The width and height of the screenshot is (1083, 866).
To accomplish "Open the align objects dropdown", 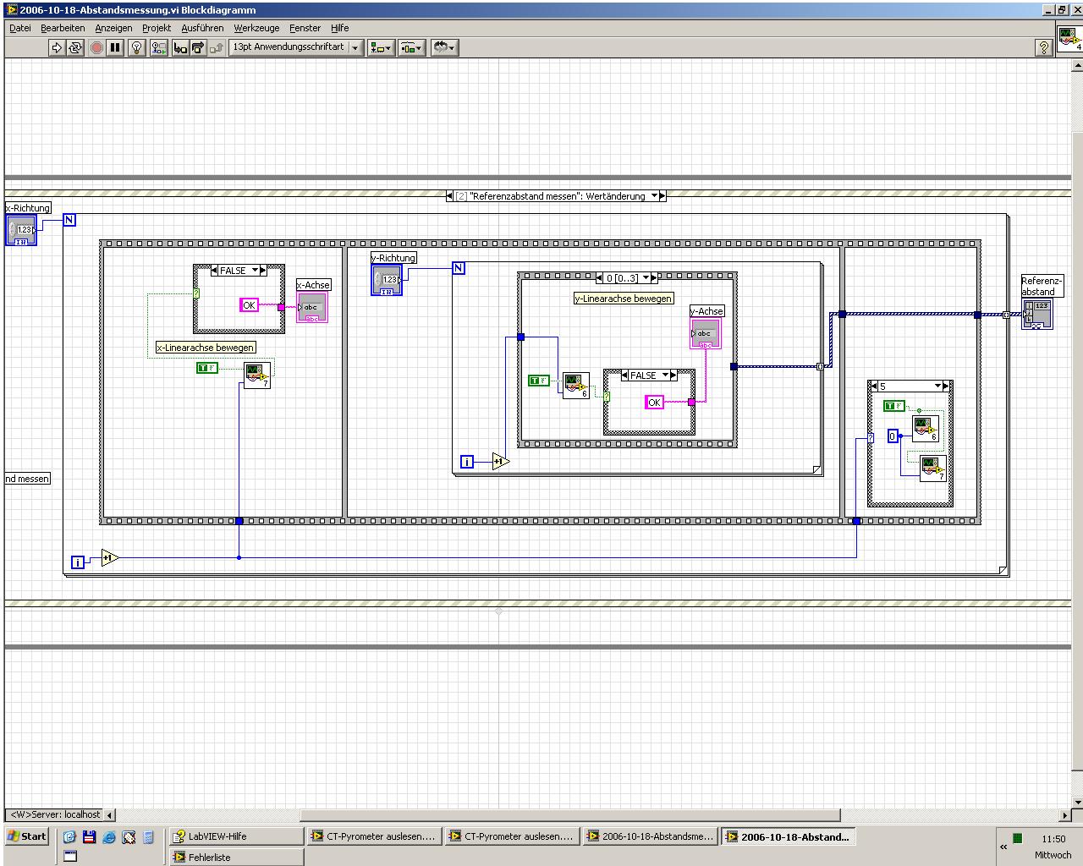I will point(381,47).
